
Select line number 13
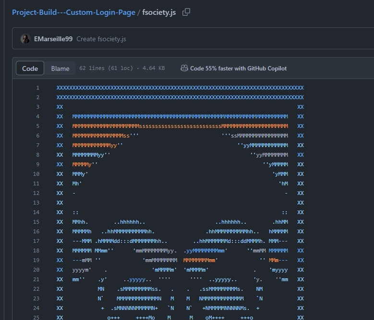[36, 203]
